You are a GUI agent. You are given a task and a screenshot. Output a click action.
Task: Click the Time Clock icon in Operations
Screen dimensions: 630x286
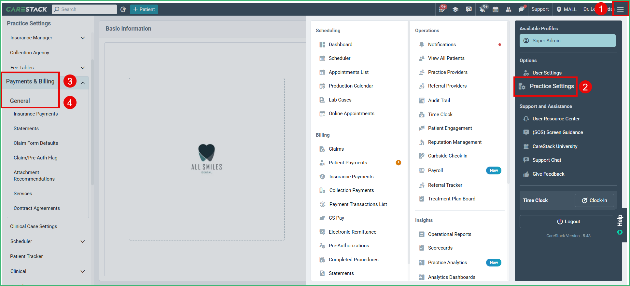[422, 115]
